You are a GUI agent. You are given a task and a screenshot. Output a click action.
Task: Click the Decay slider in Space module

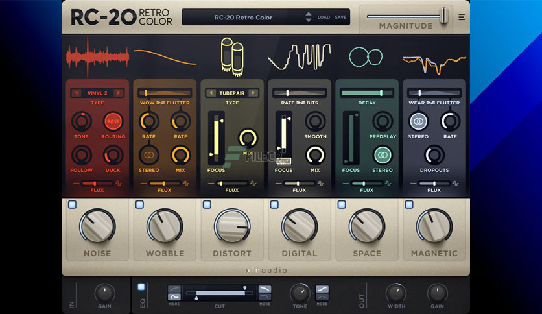coord(367,93)
